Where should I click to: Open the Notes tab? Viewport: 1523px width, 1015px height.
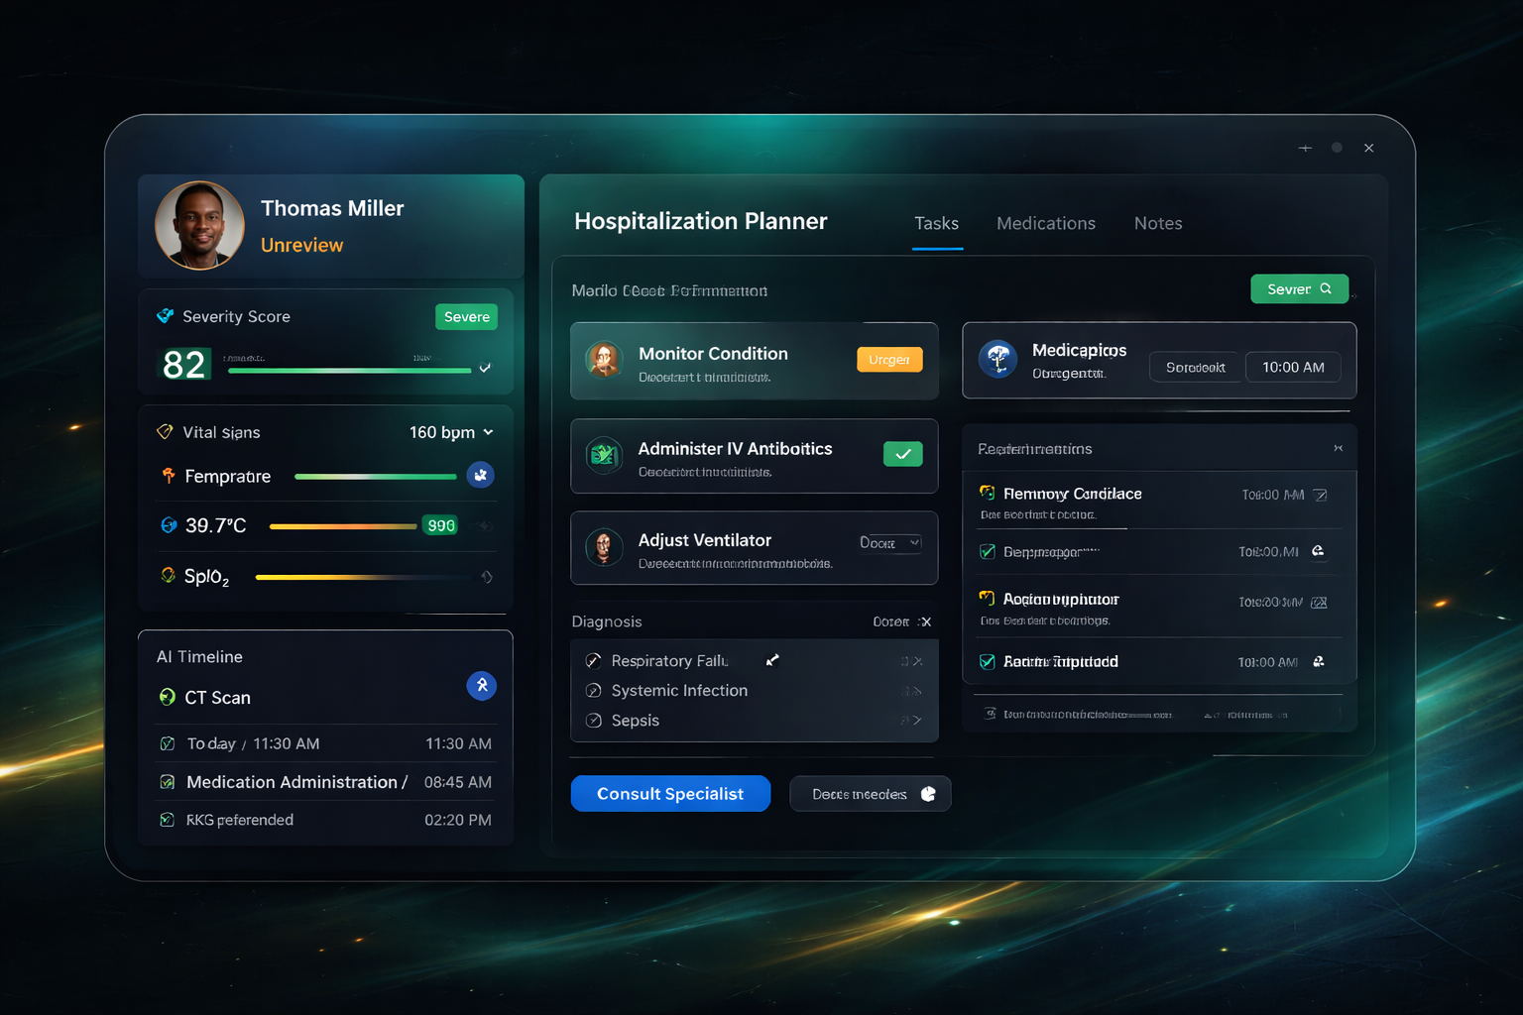tap(1157, 224)
